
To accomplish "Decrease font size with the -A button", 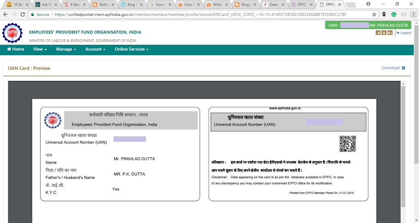I will tap(378, 33).
